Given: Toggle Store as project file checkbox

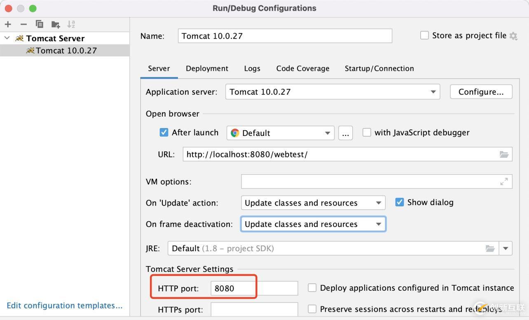Looking at the screenshot, I should [x=424, y=35].
